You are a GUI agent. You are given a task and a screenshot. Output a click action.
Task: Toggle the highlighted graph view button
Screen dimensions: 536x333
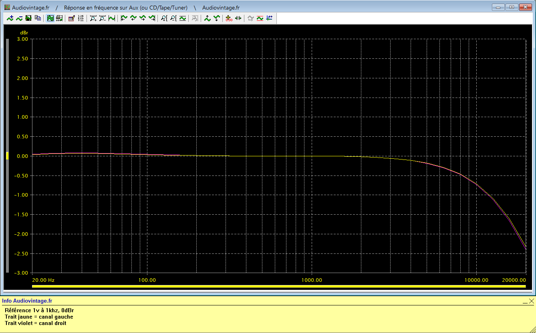pyautogui.click(x=50, y=18)
